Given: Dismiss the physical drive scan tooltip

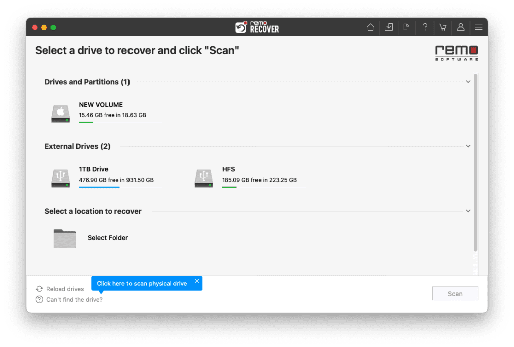Looking at the screenshot, I should 196,281.
